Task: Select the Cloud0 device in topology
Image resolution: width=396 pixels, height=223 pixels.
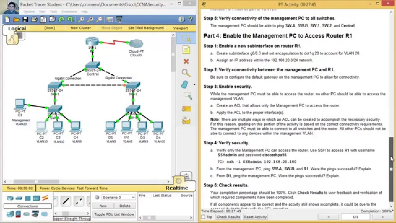Action: pyautogui.click(x=136, y=44)
